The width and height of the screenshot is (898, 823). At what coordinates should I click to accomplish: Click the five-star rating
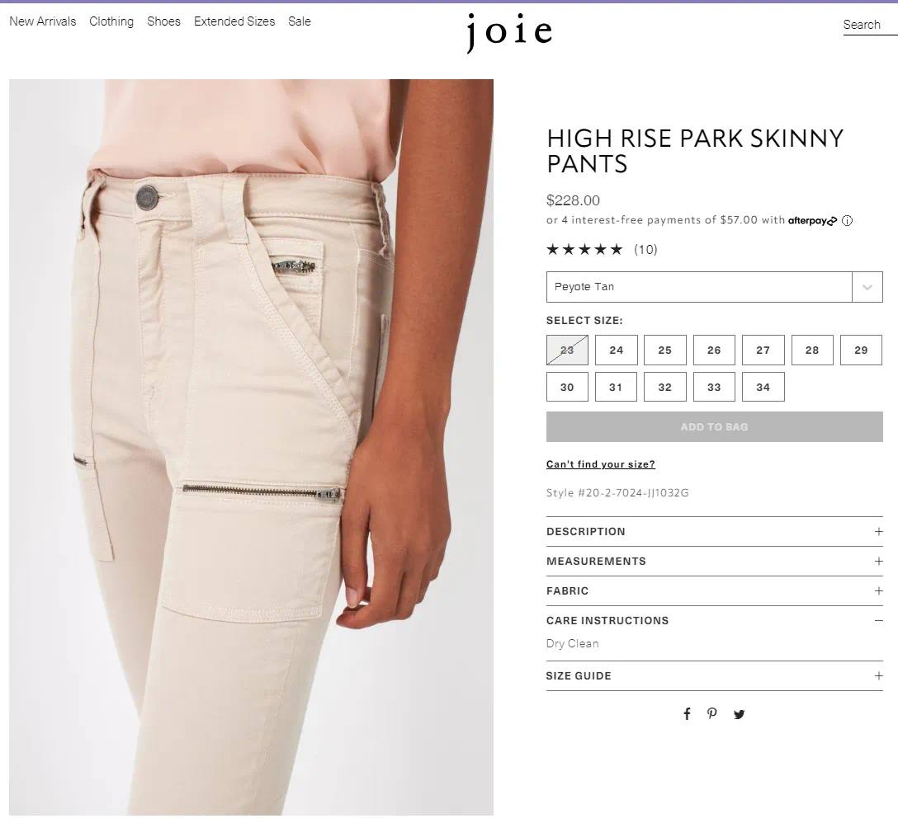tap(584, 250)
